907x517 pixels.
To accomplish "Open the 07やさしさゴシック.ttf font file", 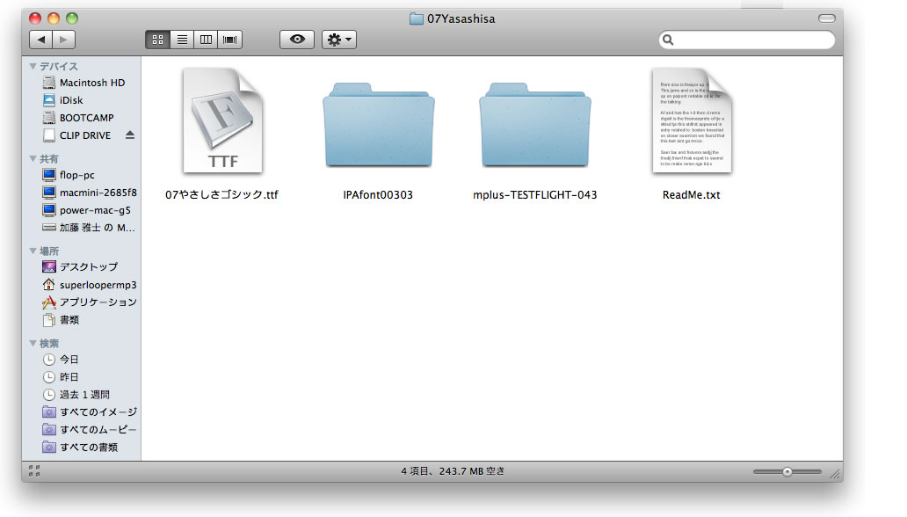I will click(x=222, y=123).
